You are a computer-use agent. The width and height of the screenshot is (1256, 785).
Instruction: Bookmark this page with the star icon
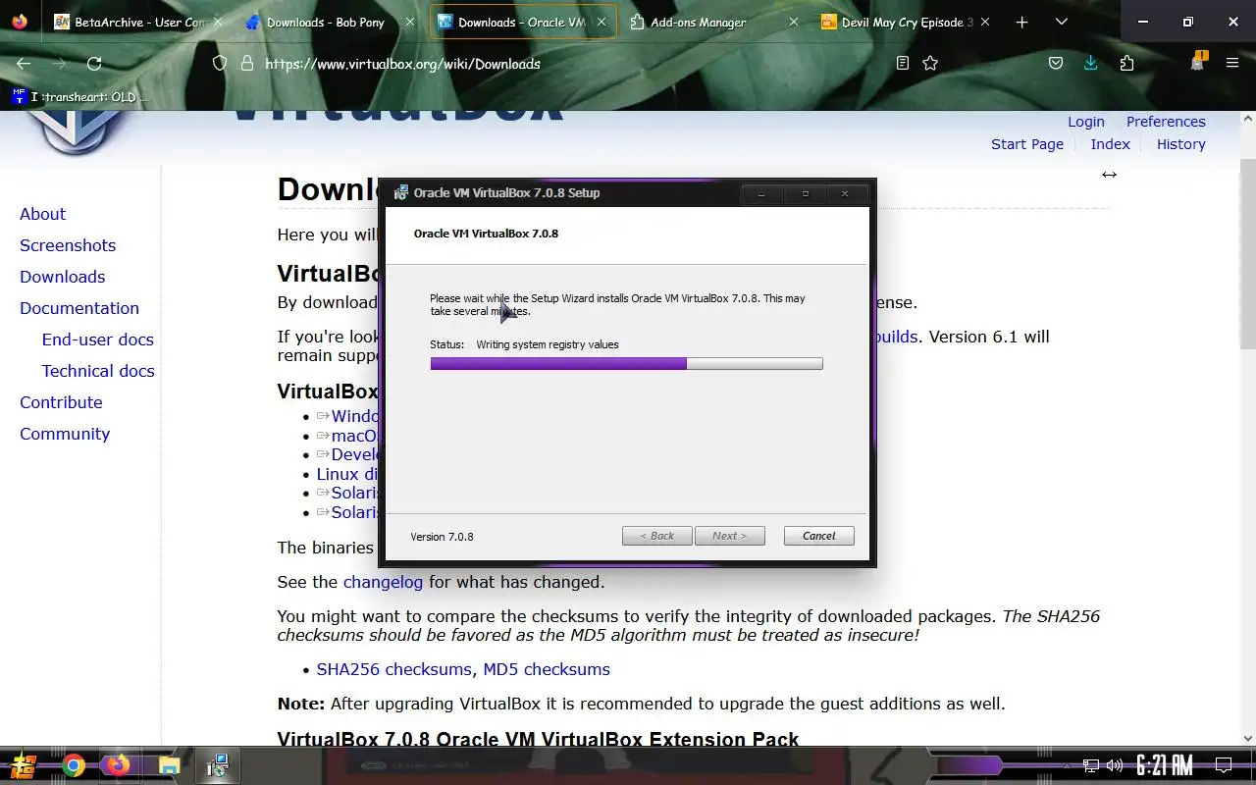[930, 63]
